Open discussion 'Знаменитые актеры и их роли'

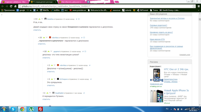[167, 18]
